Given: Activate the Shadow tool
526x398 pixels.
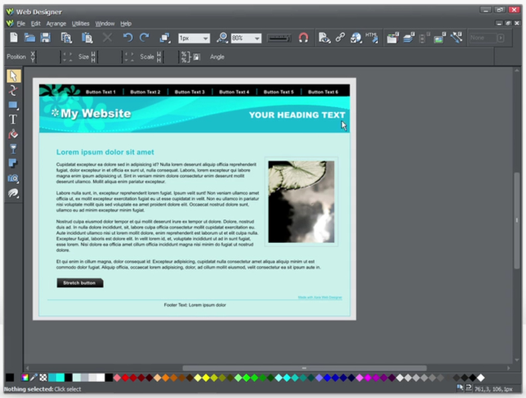Looking at the screenshot, I should [x=13, y=163].
